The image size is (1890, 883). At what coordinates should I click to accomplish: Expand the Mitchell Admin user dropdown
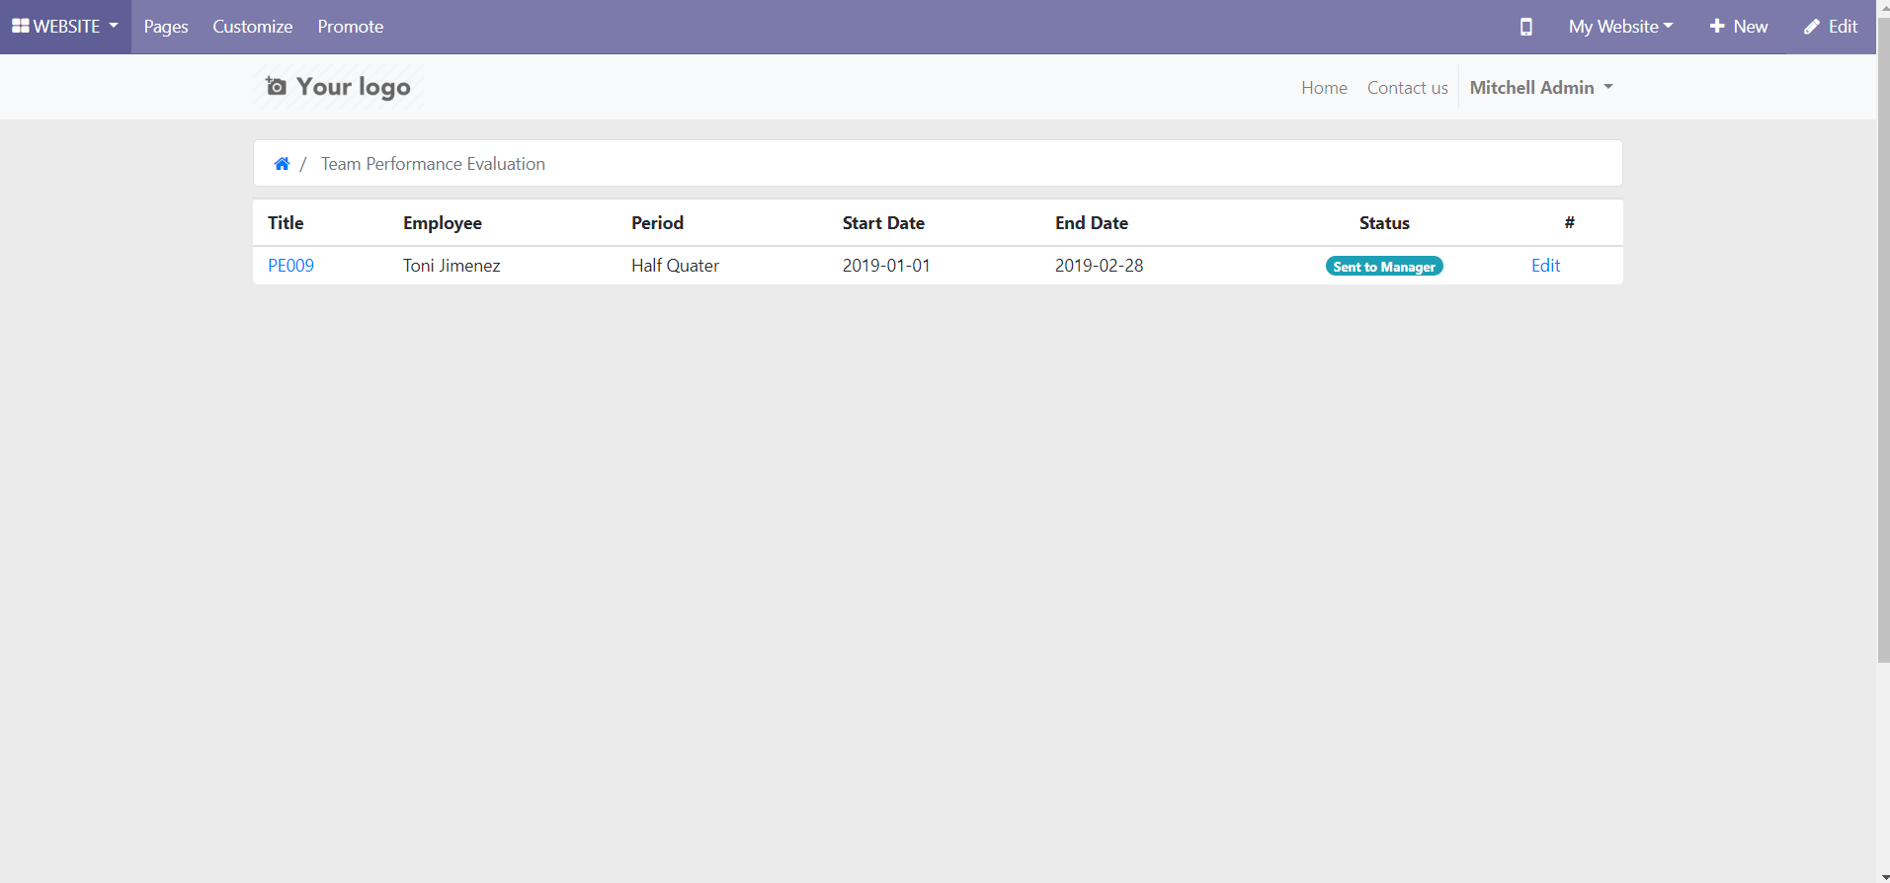point(1540,88)
